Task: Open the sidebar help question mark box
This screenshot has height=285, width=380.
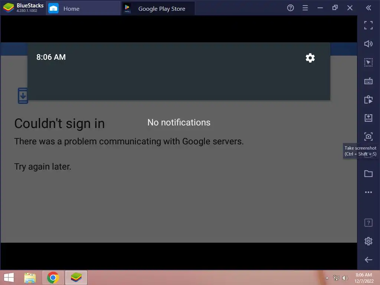Action: point(368,223)
